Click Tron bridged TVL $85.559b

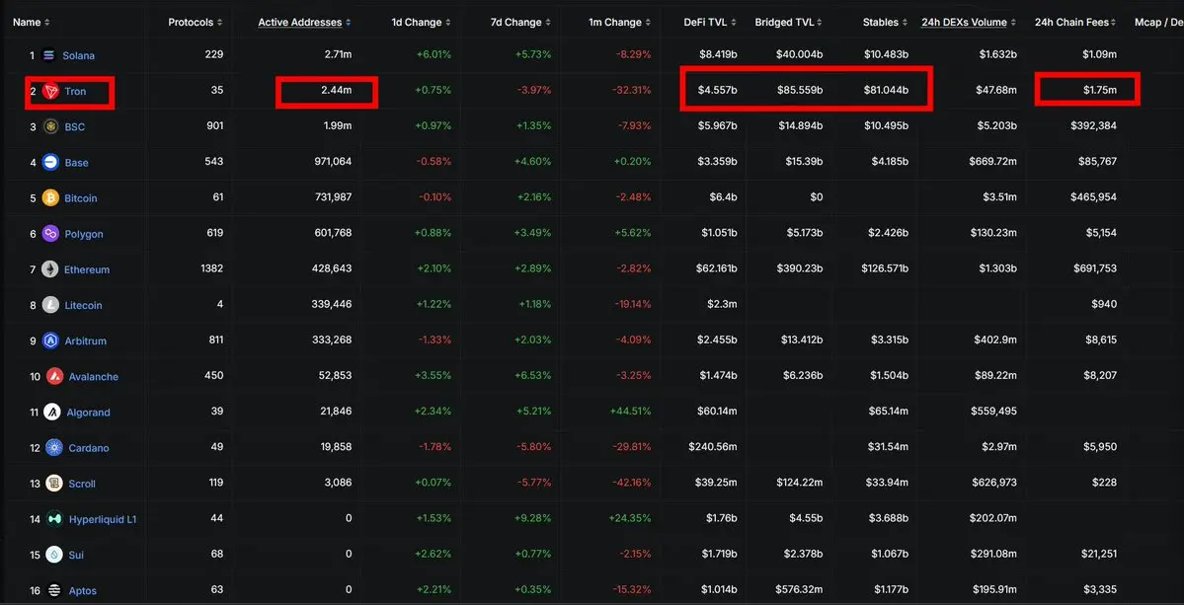point(800,91)
